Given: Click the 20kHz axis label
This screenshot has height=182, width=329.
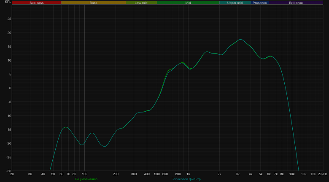Looking at the screenshot, I should (323, 174).
